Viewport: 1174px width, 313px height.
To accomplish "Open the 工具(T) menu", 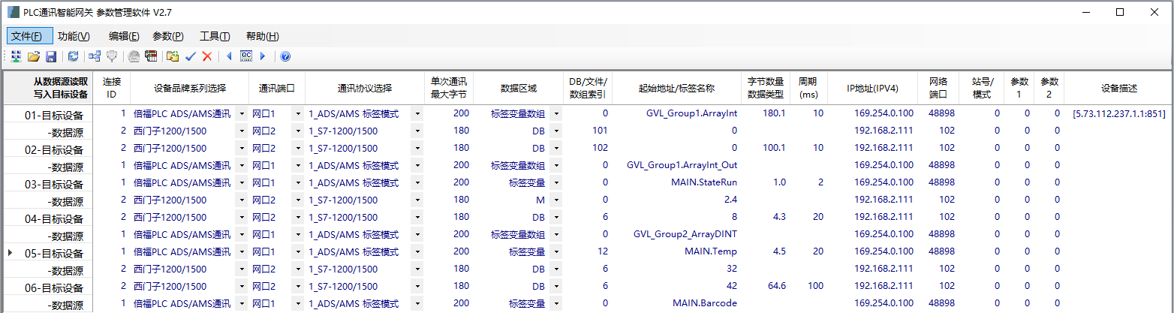I will point(215,36).
